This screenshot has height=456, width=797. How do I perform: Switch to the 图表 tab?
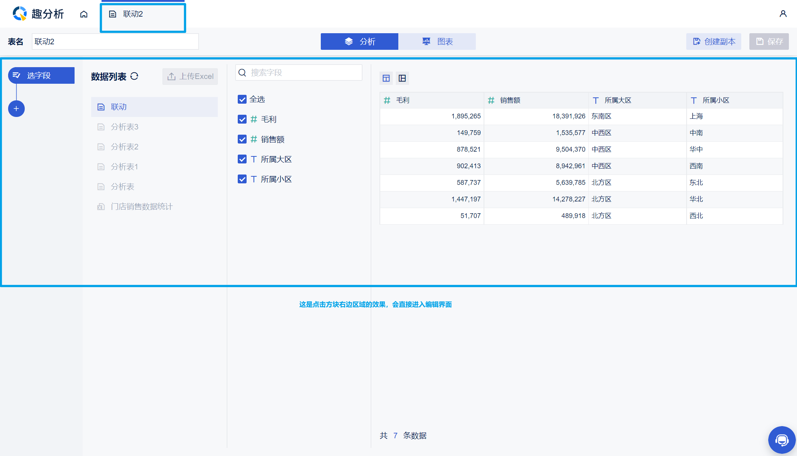click(437, 41)
